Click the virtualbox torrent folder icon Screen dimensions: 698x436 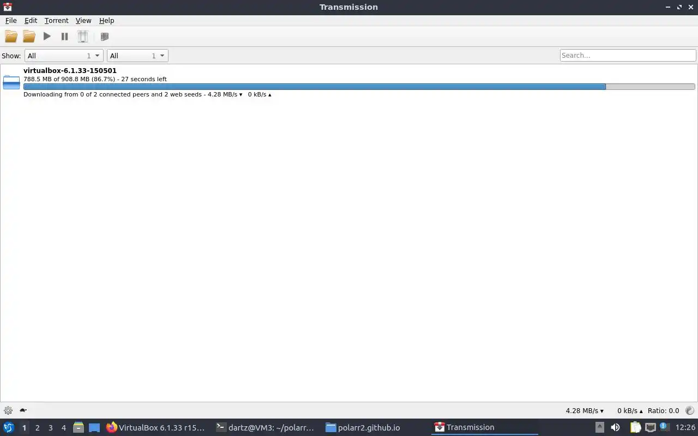(x=11, y=82)
